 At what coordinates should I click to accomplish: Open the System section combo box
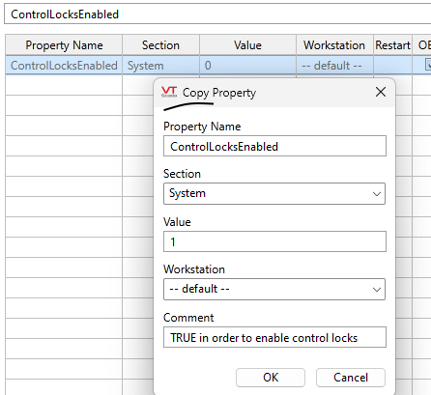[x=274, y=193]
